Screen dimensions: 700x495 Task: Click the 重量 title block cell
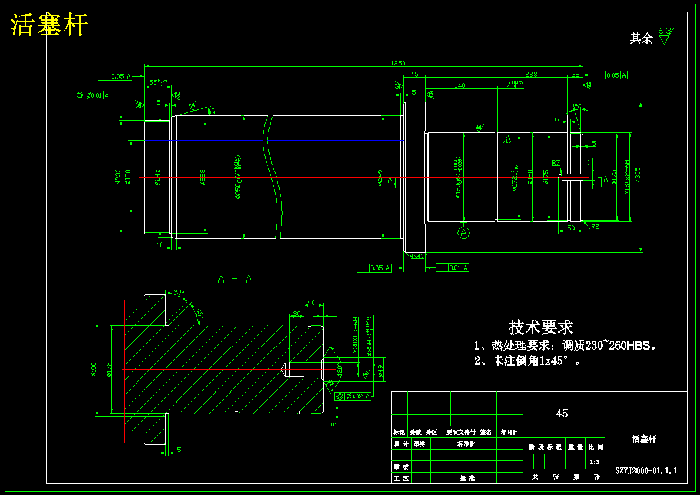[575, 447]
